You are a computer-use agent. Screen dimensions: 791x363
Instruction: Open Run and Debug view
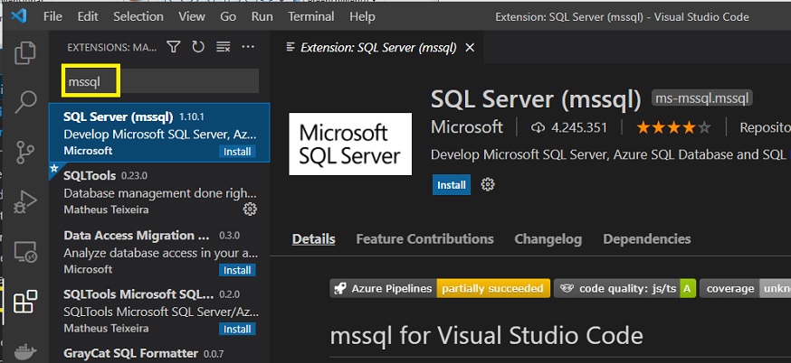[25, 202]
